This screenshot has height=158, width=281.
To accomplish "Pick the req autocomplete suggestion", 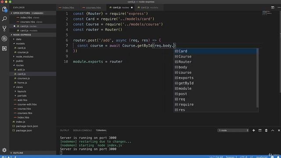I will tap(215, 99).
